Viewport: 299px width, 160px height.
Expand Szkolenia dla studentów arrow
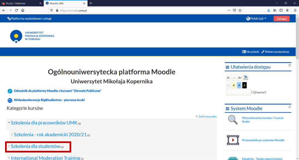[x=9, y=146]
